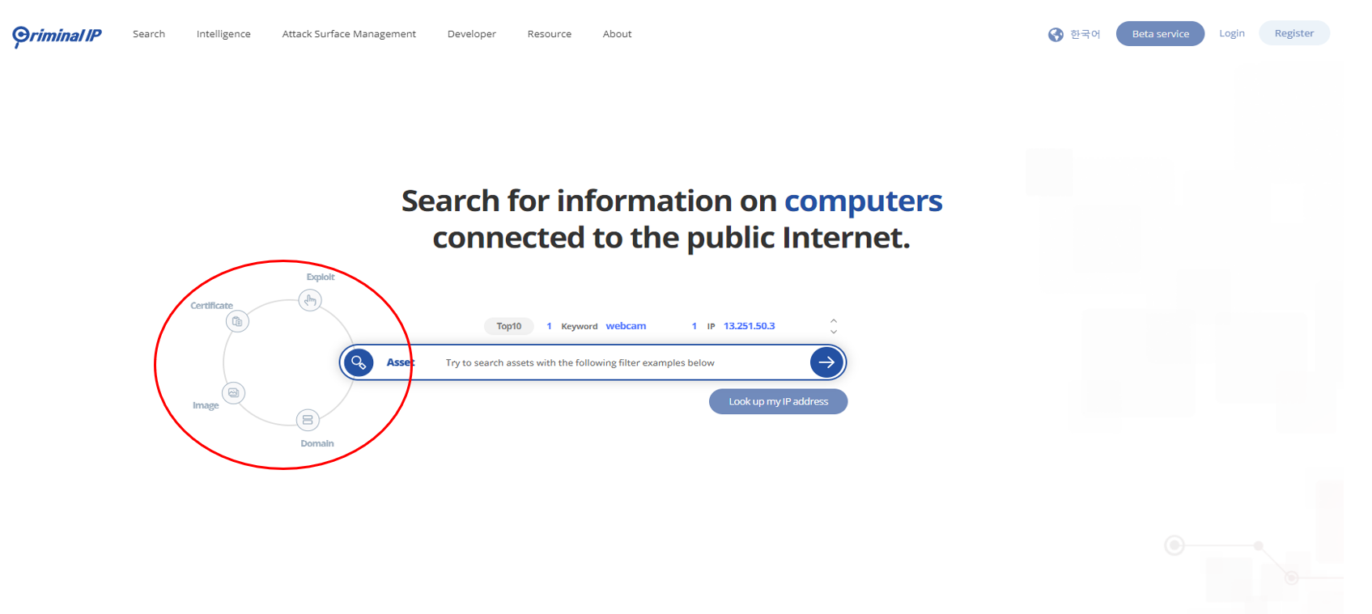1372x614 pixels.
Task: Expand Attack Surface Management menu
Action: [x=349, y=34]
